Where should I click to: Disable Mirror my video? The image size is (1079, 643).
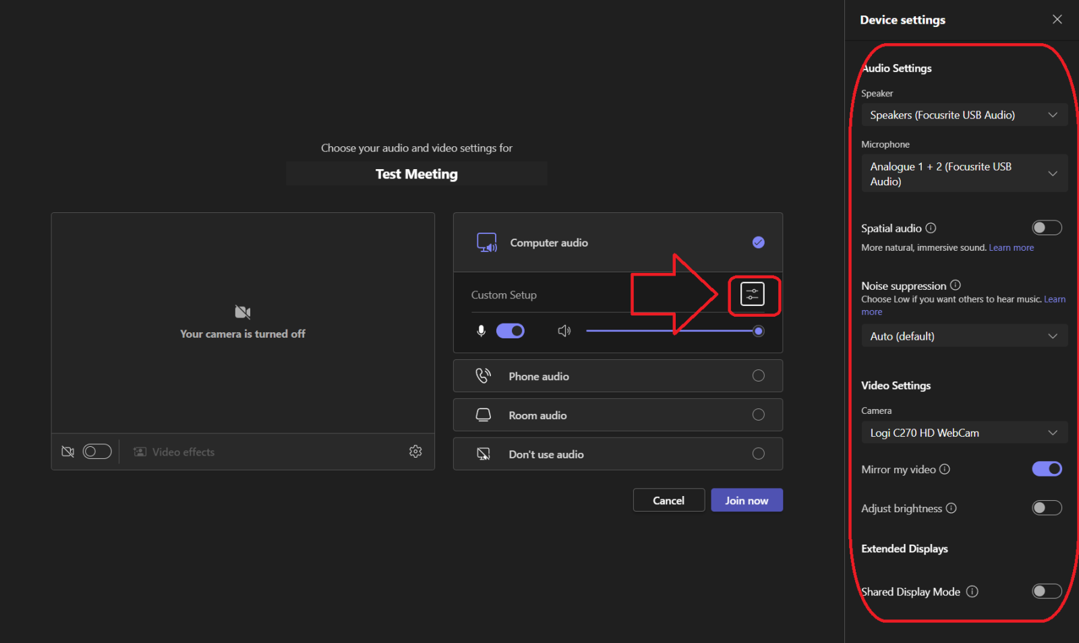(x=1047, y=469)
